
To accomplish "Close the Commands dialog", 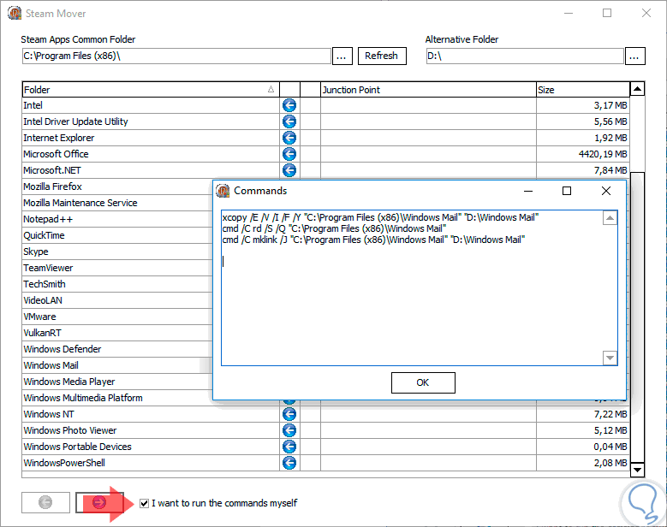I will [x=606, y=191].
